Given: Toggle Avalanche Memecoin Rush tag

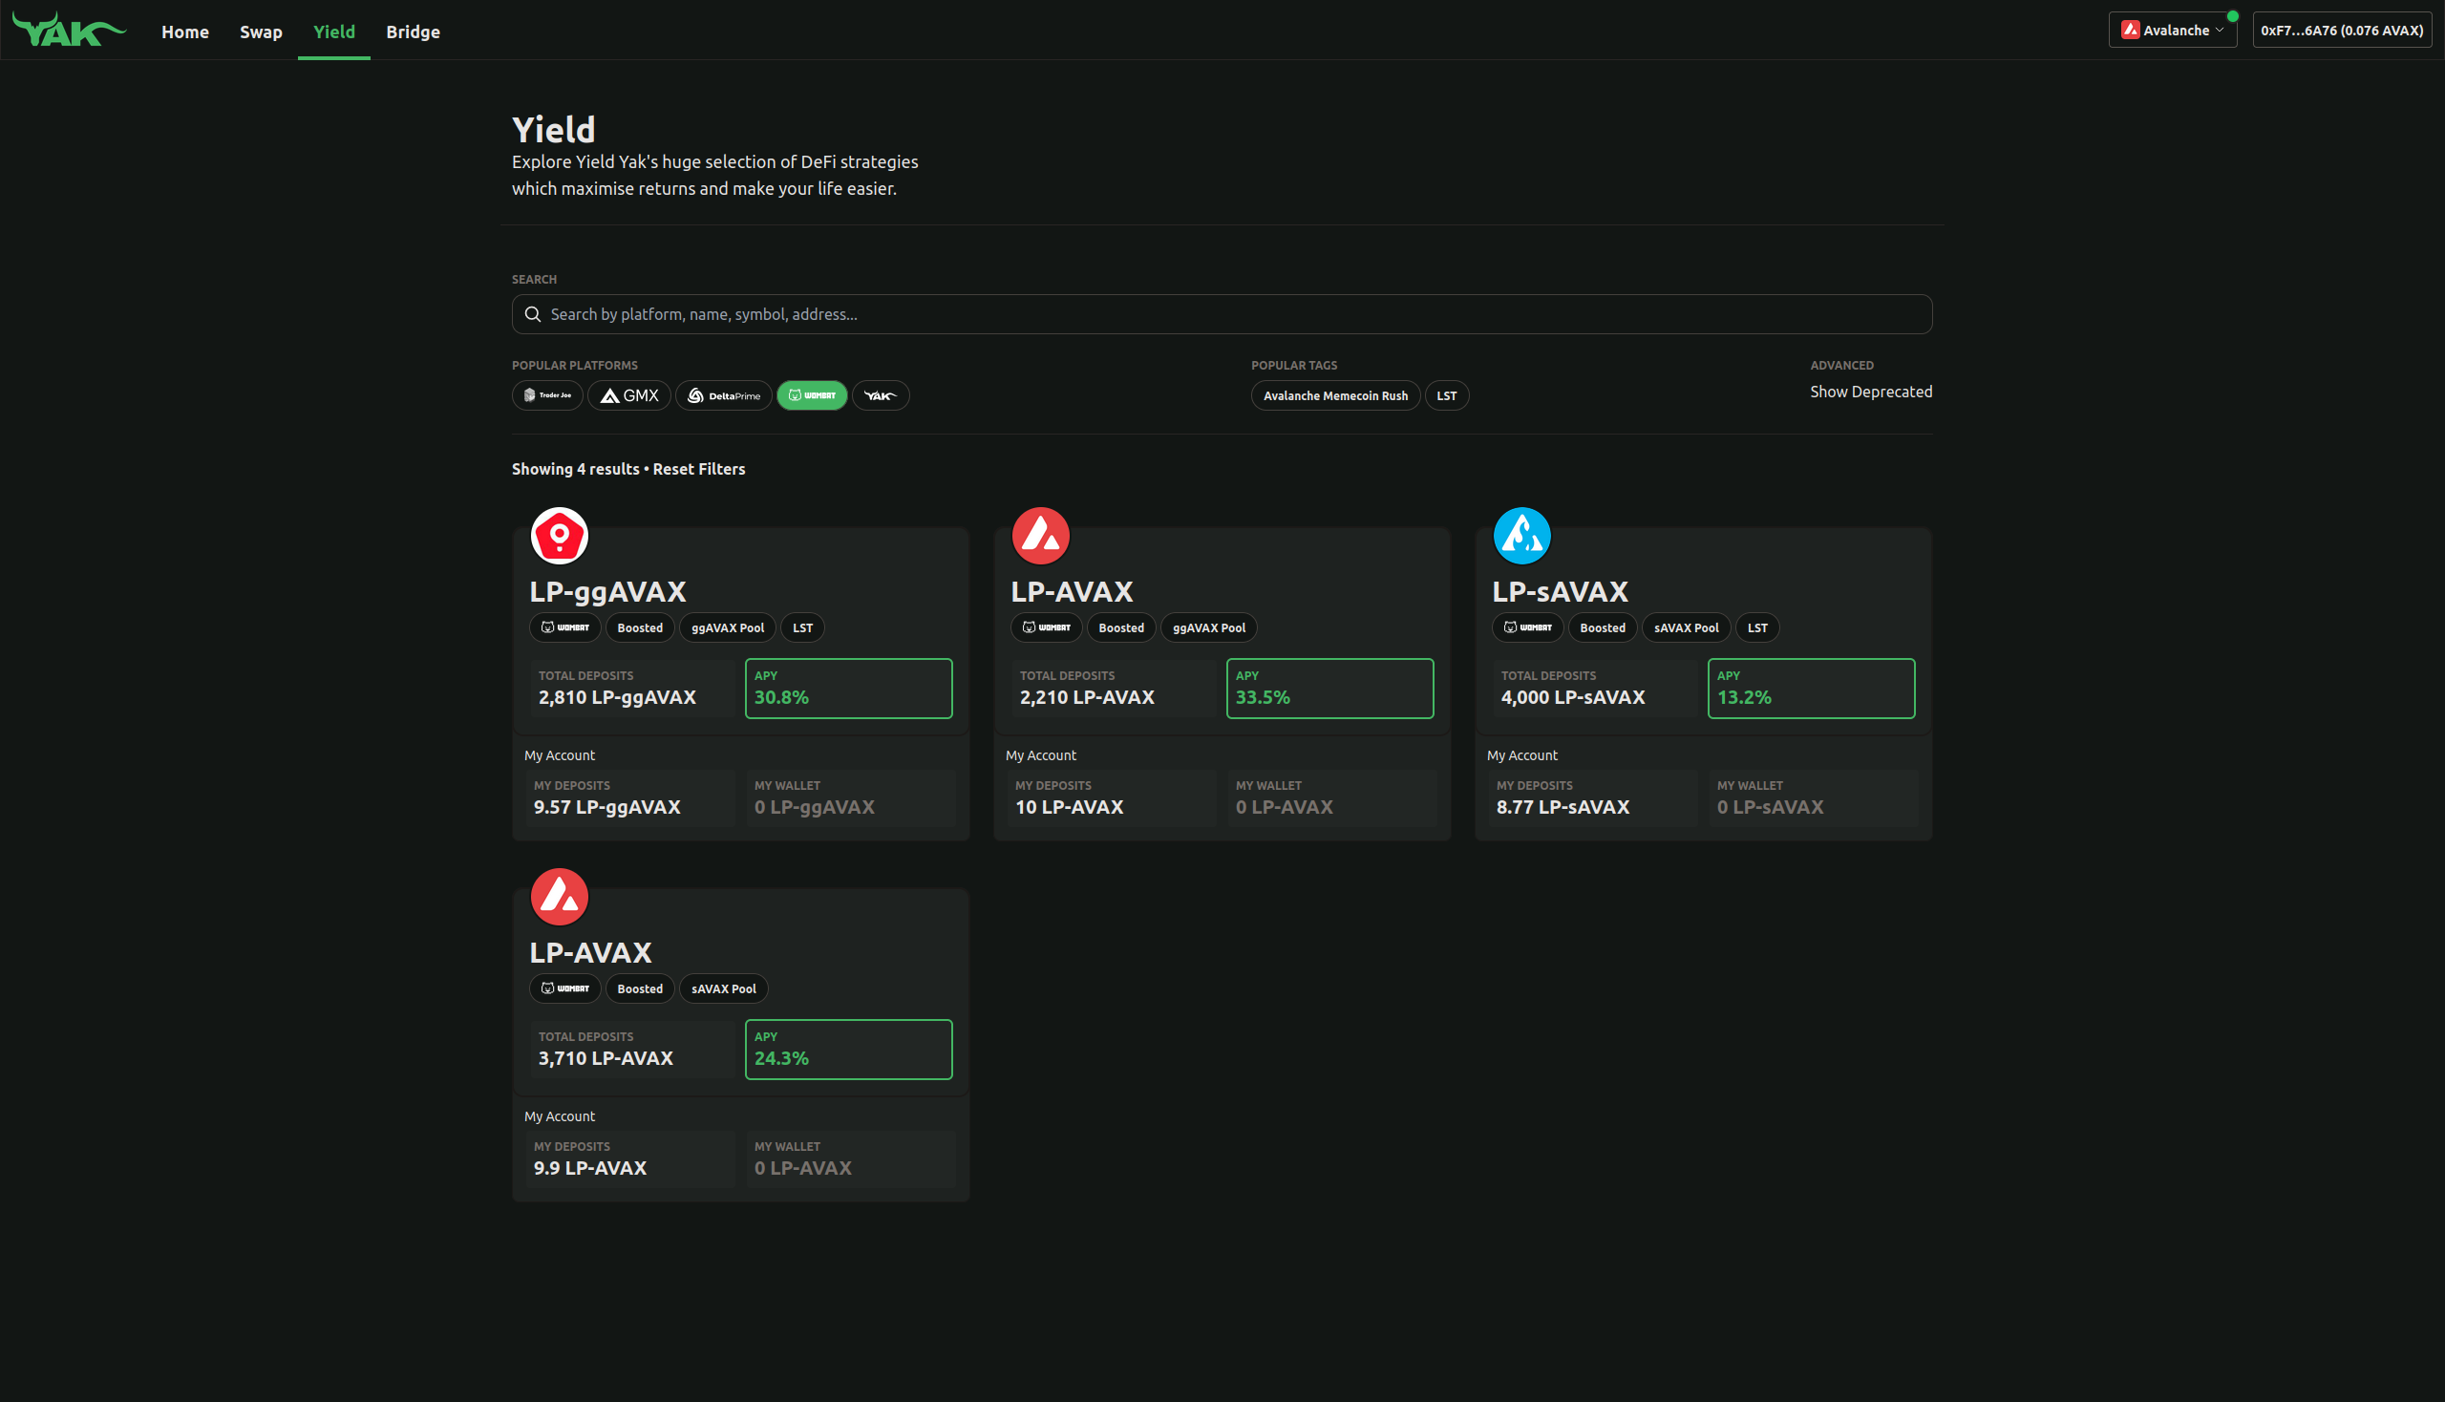Looking at the screenshot, I should point(1334,395).
